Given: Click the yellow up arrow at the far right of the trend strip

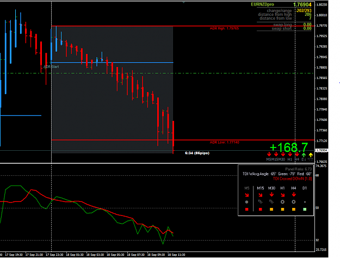Looking at the screenshot, I should click(x=311, y=155).
